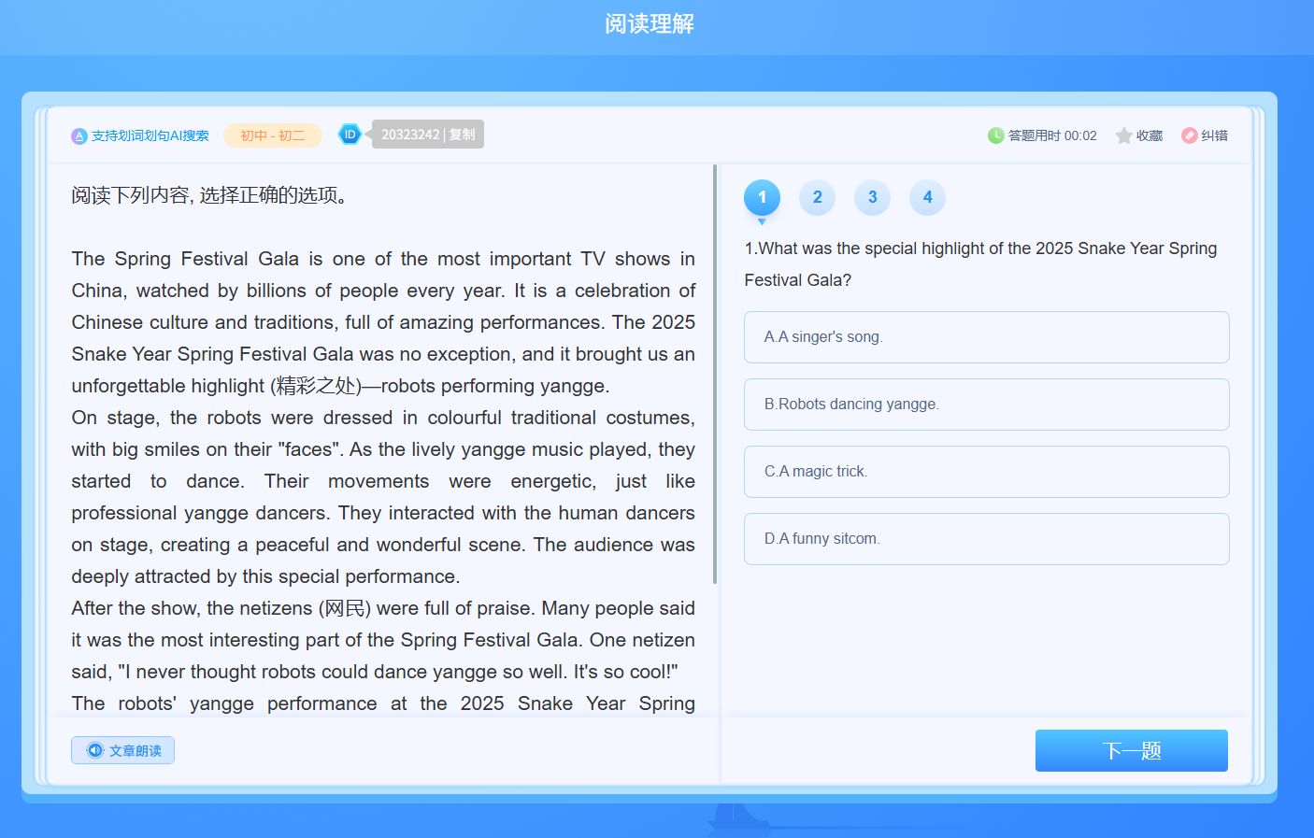Viewport: 1314px width, 838px height.
Task: Click the 纠错 report error label
Action: (x=1214, y=135)
